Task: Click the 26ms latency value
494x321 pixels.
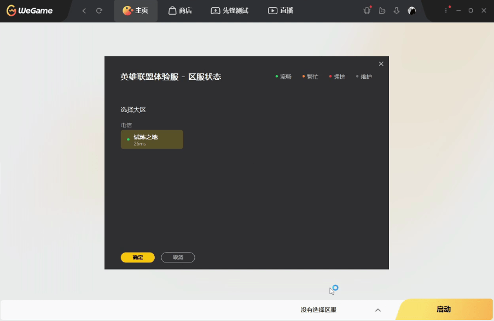Action: 140,144
